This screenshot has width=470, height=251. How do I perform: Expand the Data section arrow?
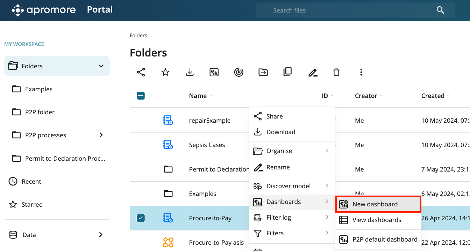tap(101, 235)
